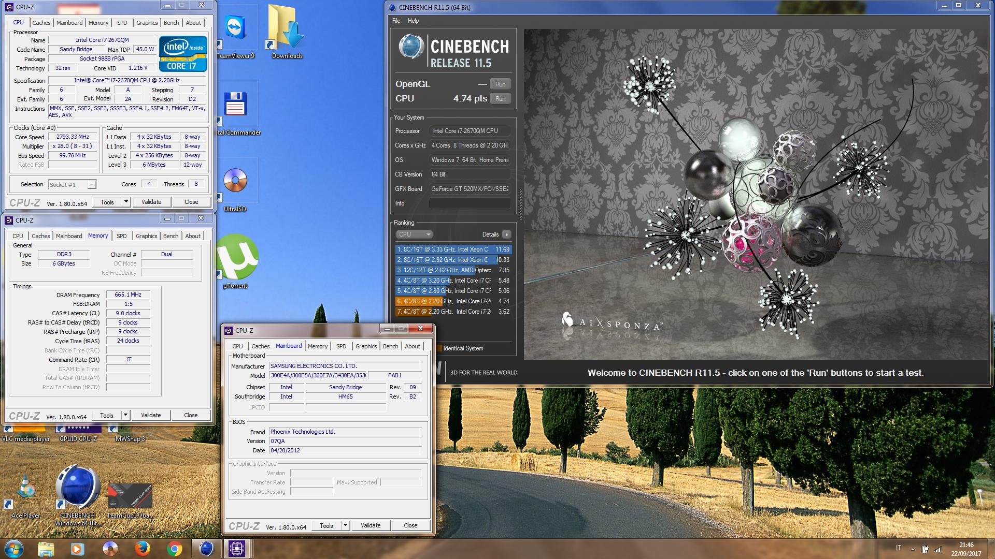The image size is (995, 559).
Task: Switch to Caches tab in top CPU-Z
Action: [x=41, y=23]
